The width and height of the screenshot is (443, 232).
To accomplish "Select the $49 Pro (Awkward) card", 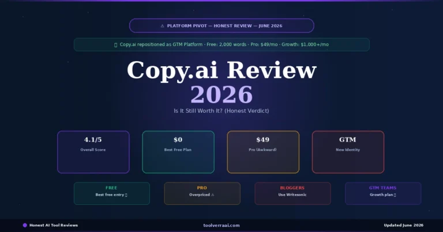I will 263,152.
